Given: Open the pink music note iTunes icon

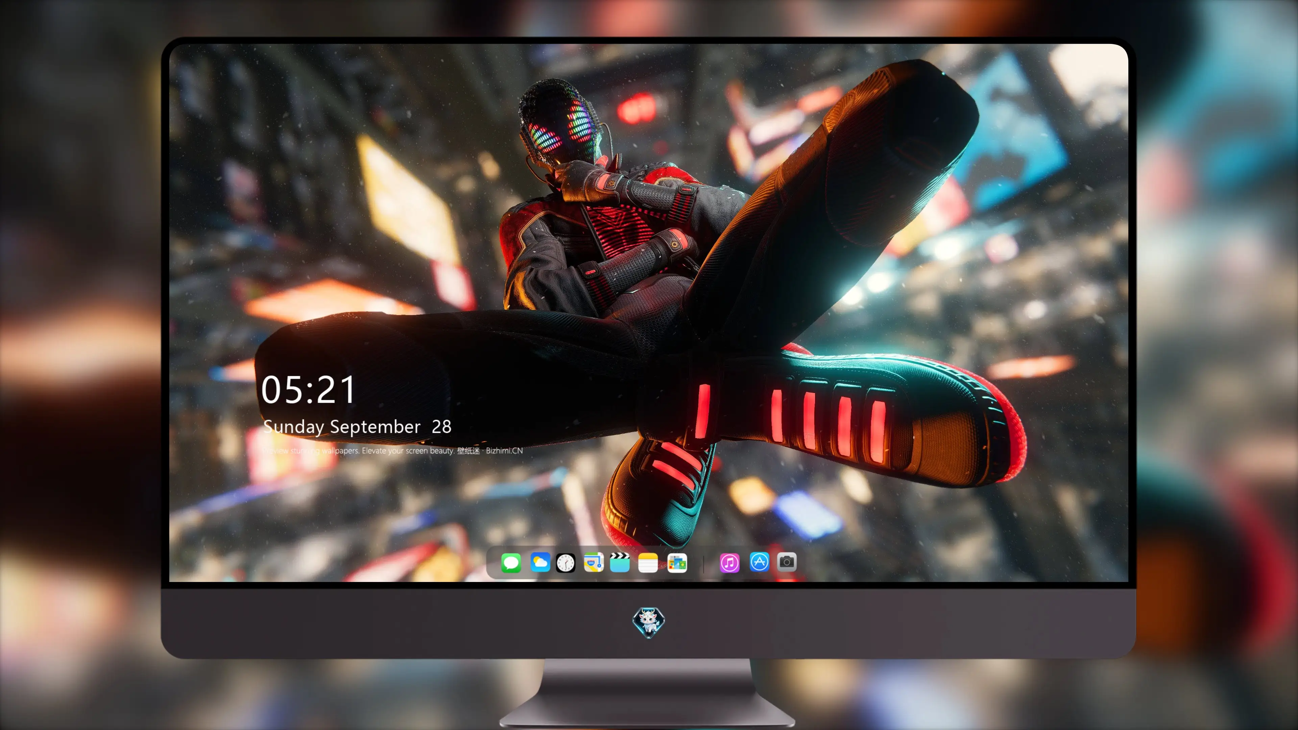Looking at the screenshot, I should pos(730,563).
